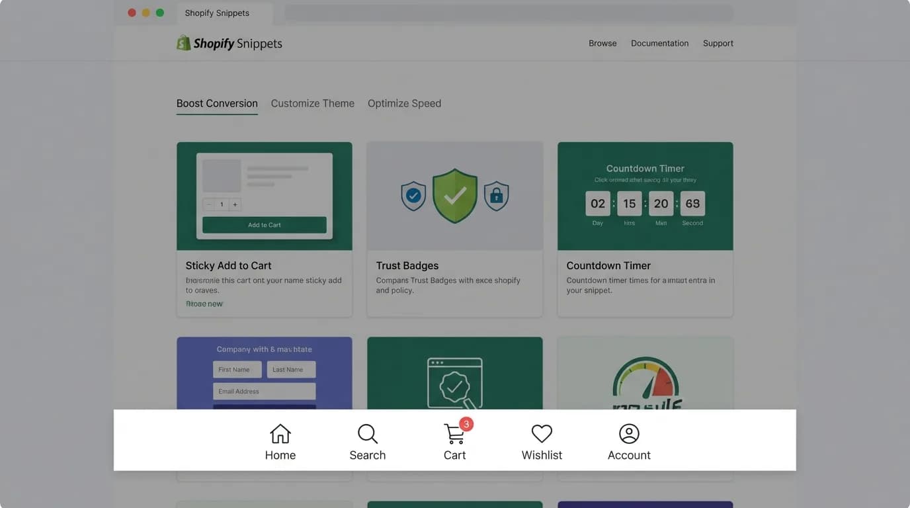Open the Cart icon showing 3 items

[x=455, y=433]
